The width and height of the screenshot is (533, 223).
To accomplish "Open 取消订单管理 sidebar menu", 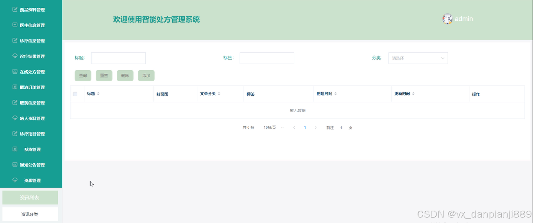I will coord(31,87).
